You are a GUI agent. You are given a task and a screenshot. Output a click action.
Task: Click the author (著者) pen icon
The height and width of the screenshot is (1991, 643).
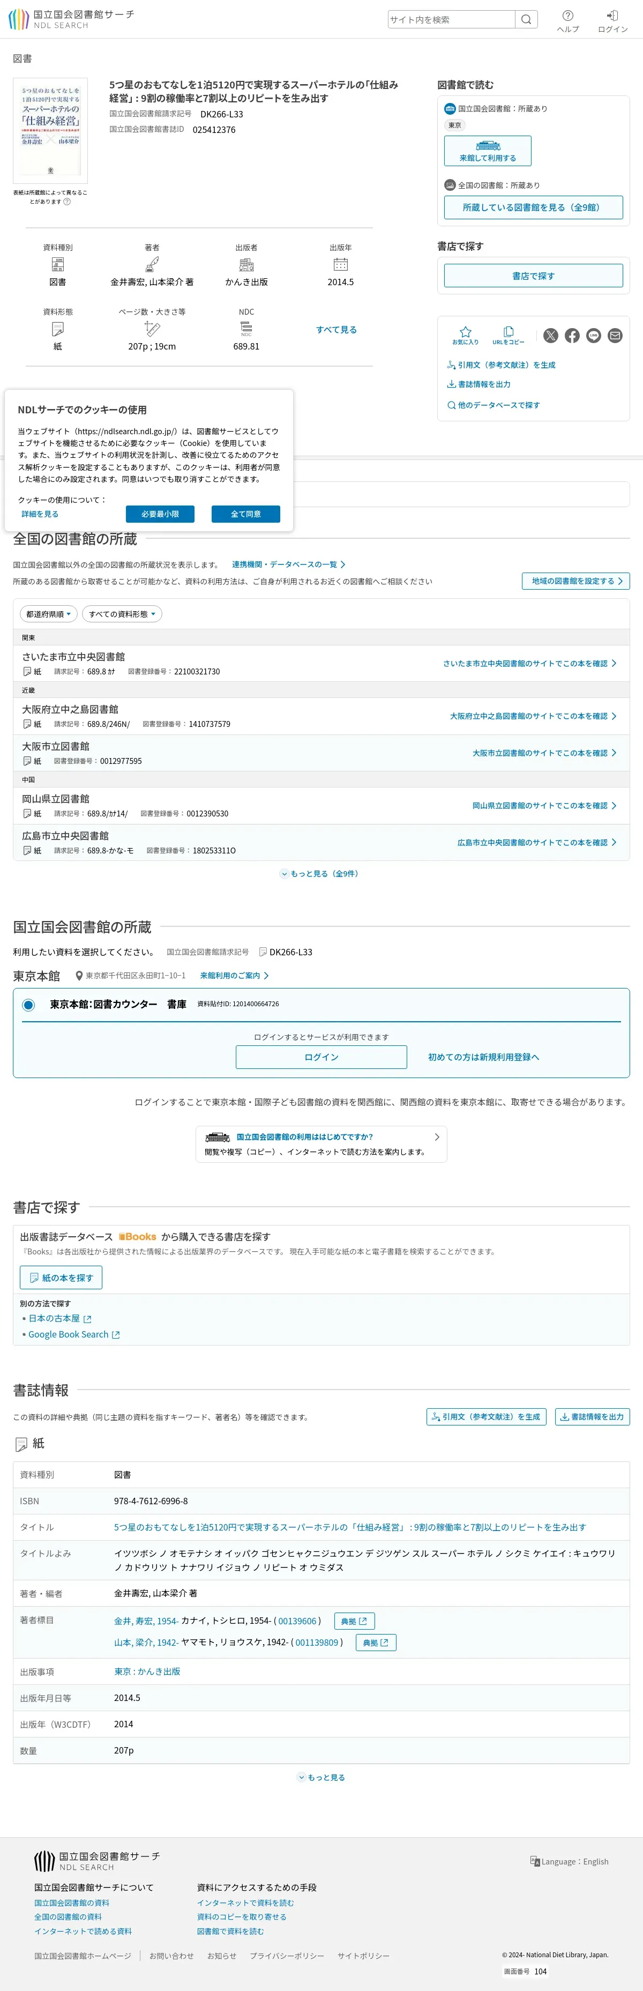(x=152, y=264)
